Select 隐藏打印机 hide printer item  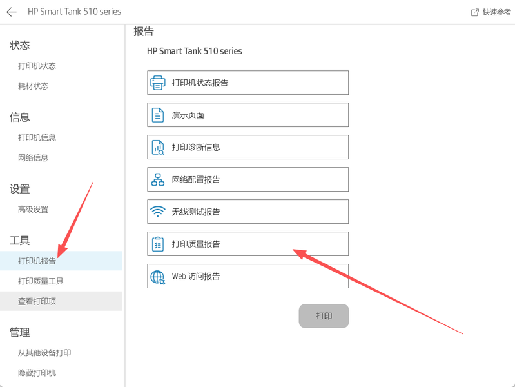[x=37, y=373]
